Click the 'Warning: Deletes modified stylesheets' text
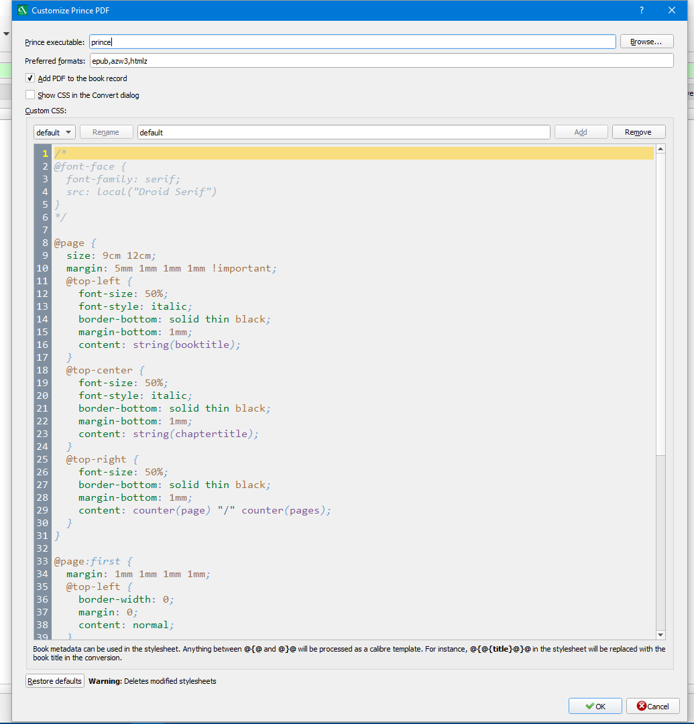The height and width of the screenshot is (724, 694). (152, 681)
